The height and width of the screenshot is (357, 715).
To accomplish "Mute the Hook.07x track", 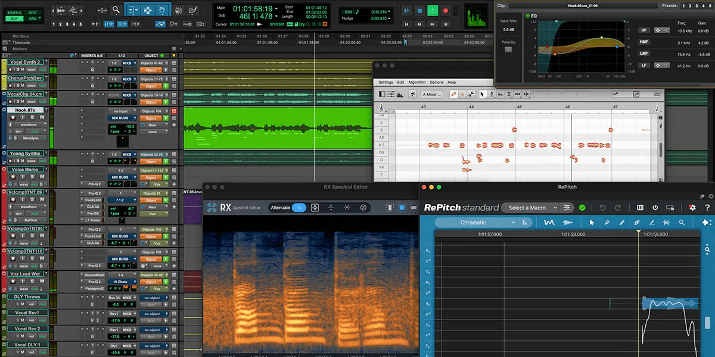I will tap(42, 117).
